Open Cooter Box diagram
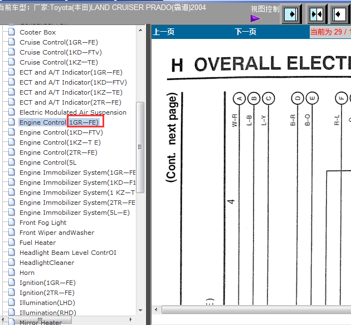 (38, 32)
